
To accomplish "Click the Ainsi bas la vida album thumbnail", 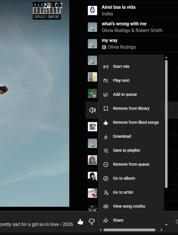I will [x=92, y=10].
